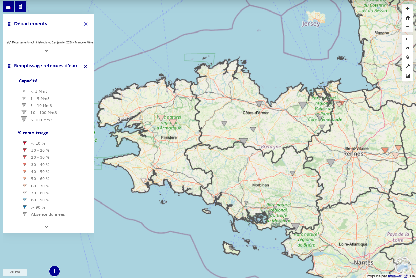Zoom out with the minus button
This screenshot has height=278, width=416.
pos(408,27)
